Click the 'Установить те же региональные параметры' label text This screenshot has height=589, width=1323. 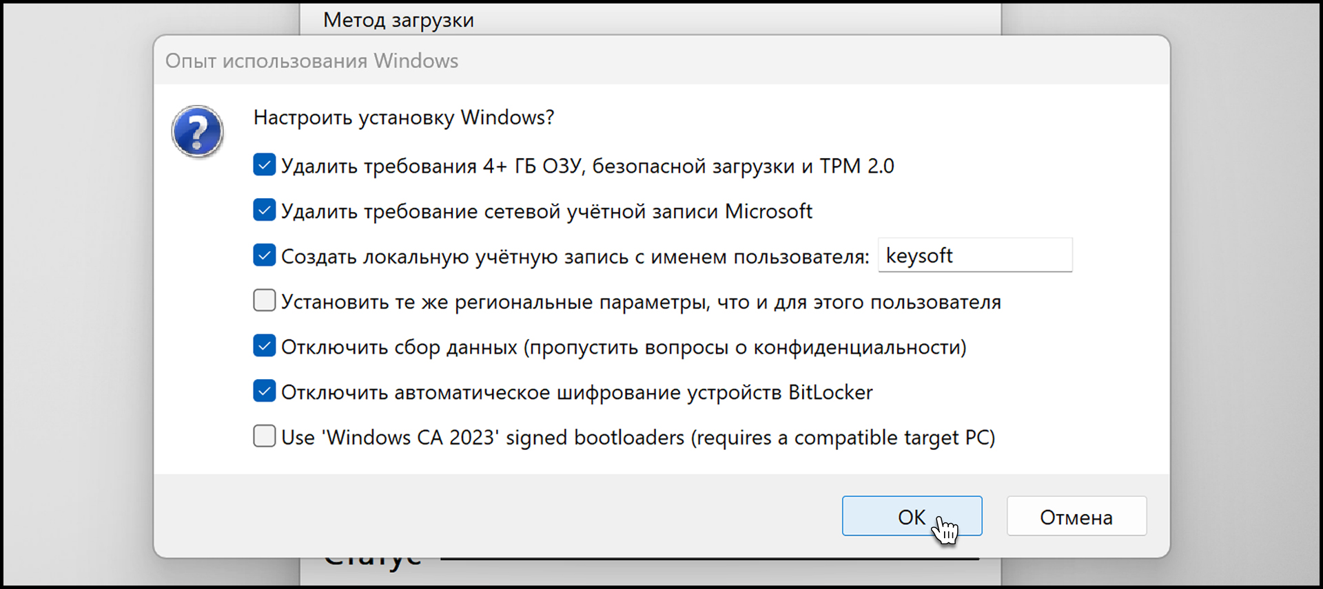641,302
